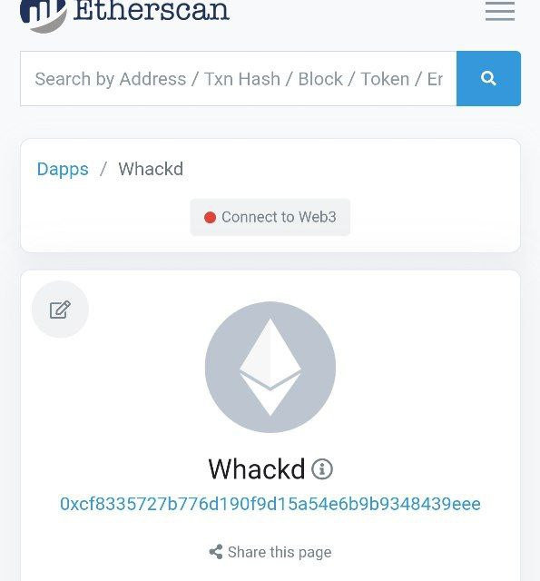Click the breadcrumb slash separator
Viewport: 540px width, 581px height.
pyautogui.click(x=103, y=170)
